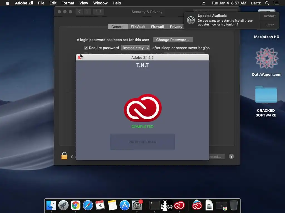Open Google Chrome in the Dock

pos(76,205)
